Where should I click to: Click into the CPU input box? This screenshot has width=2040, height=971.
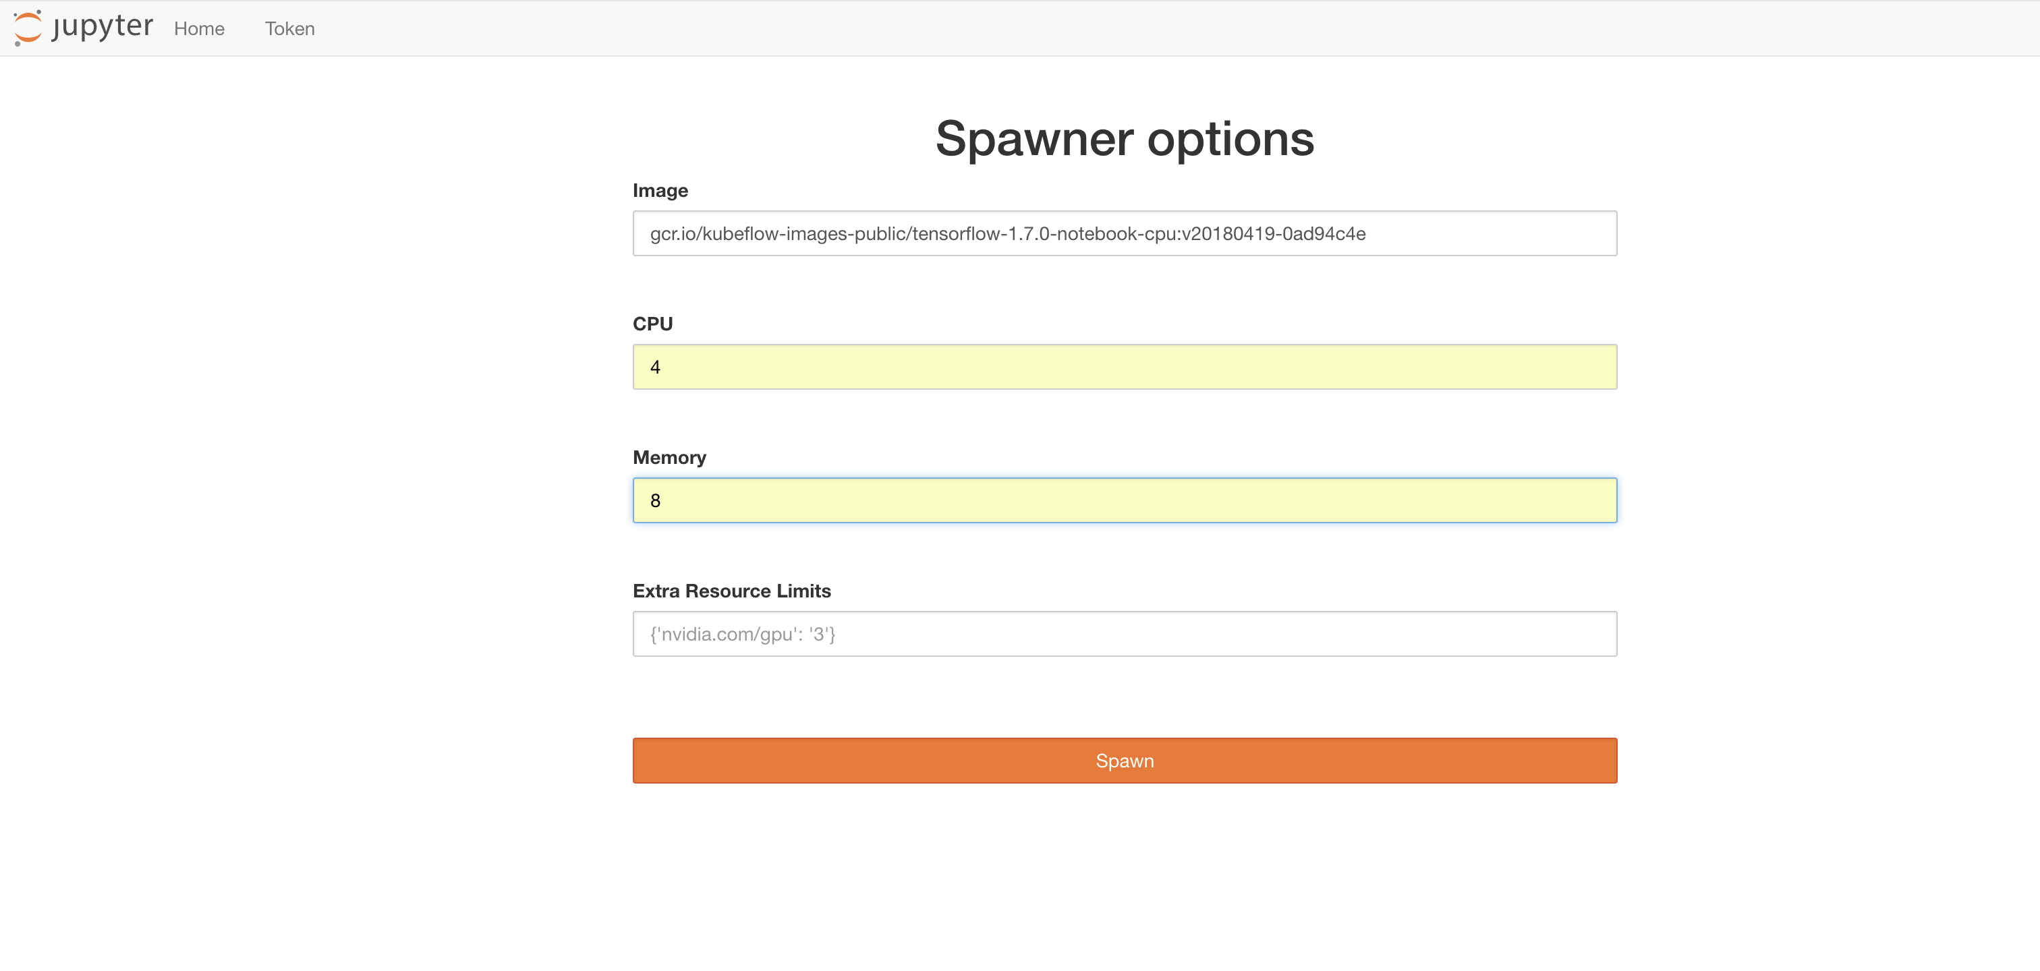[1124, 366]
